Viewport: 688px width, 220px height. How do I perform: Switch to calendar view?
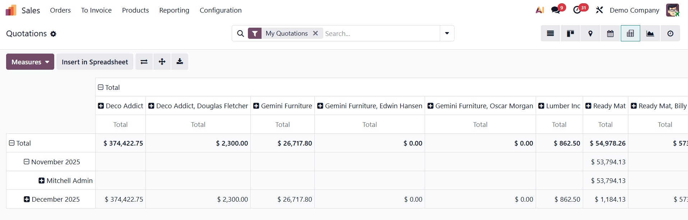[x=610, y=33]
